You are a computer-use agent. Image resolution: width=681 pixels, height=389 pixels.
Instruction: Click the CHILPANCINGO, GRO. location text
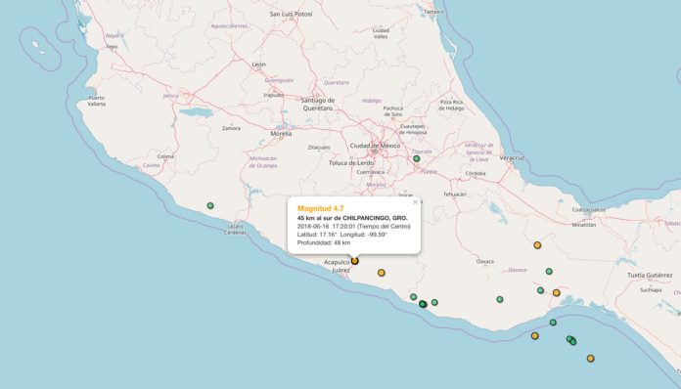[376, 218]
